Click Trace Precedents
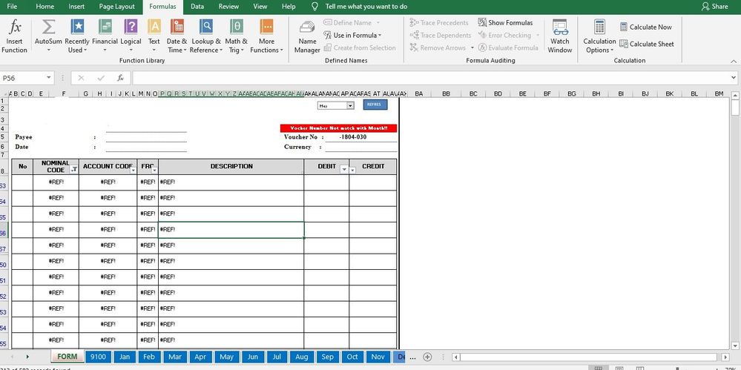The height and width of the screenshot is (370, 741). (439, 23)
